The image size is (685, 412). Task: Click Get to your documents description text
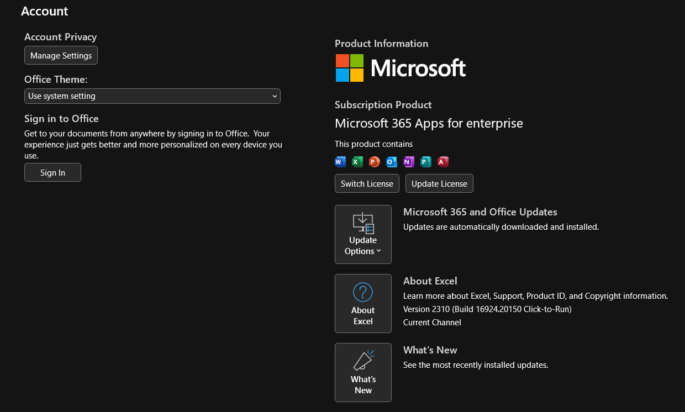153,145
